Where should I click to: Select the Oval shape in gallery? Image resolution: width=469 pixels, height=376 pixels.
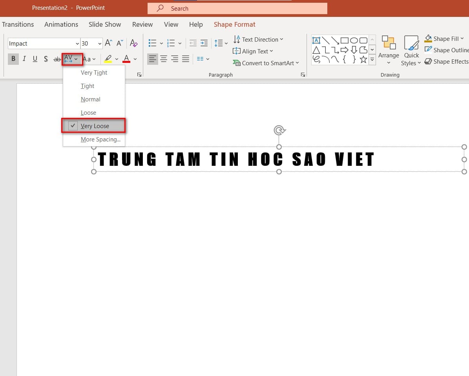[x=354, y=40]
